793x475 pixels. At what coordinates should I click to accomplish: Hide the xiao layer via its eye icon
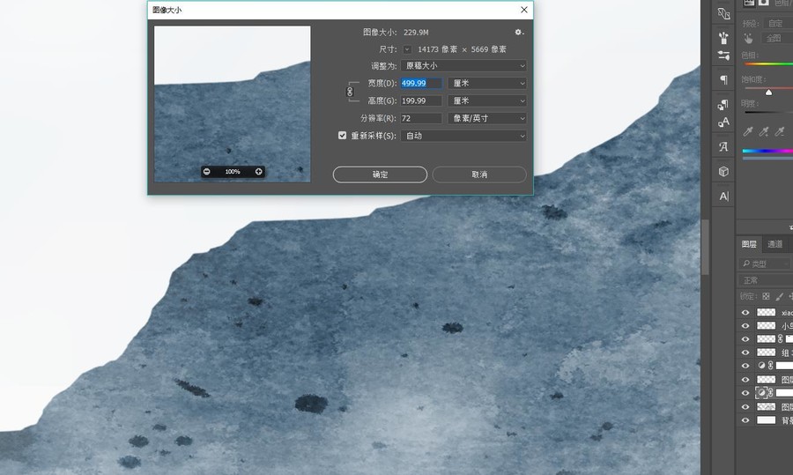[745, 313]
